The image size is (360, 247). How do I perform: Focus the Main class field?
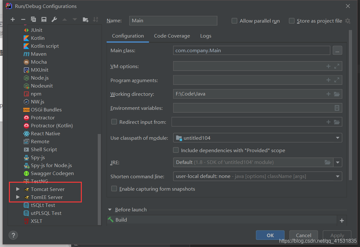[252, 51]
